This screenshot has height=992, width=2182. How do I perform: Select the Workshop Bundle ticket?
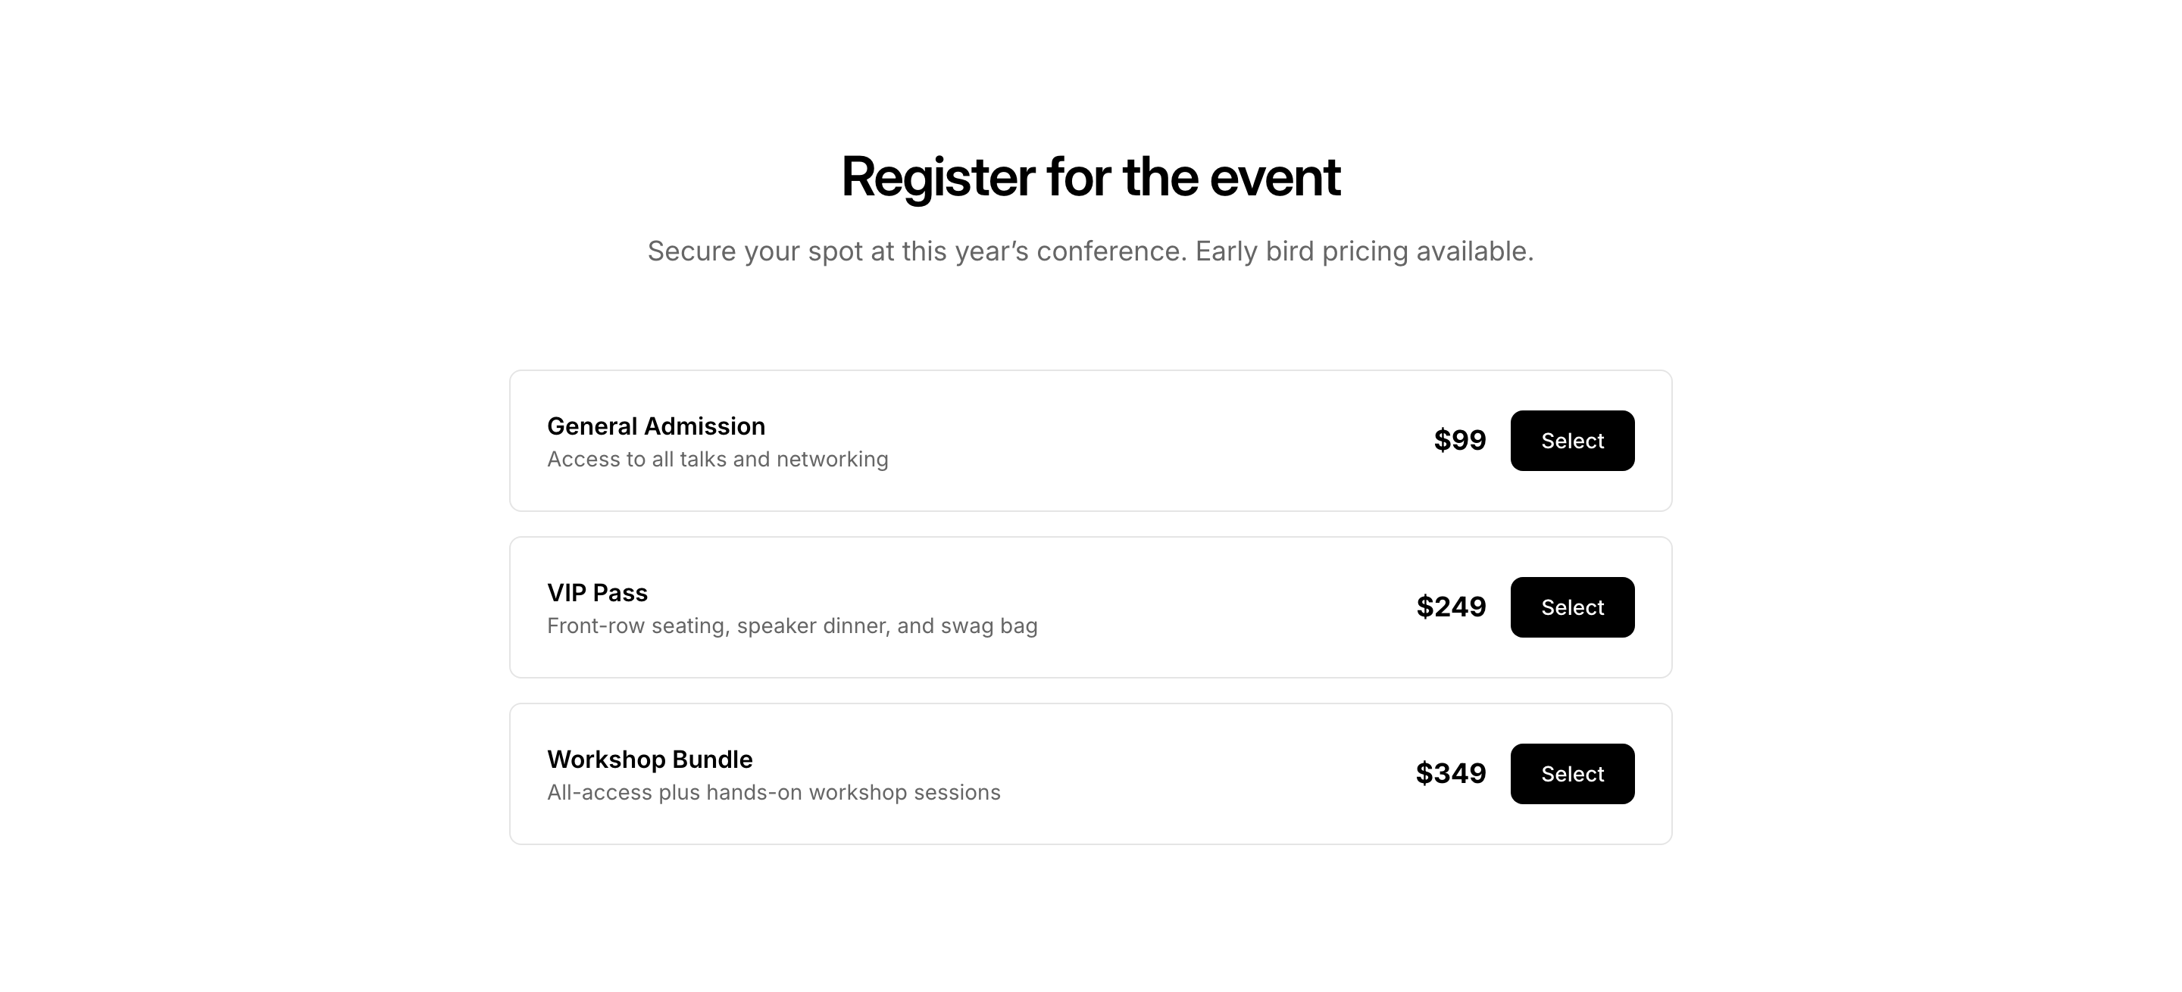click(1571, 775)
